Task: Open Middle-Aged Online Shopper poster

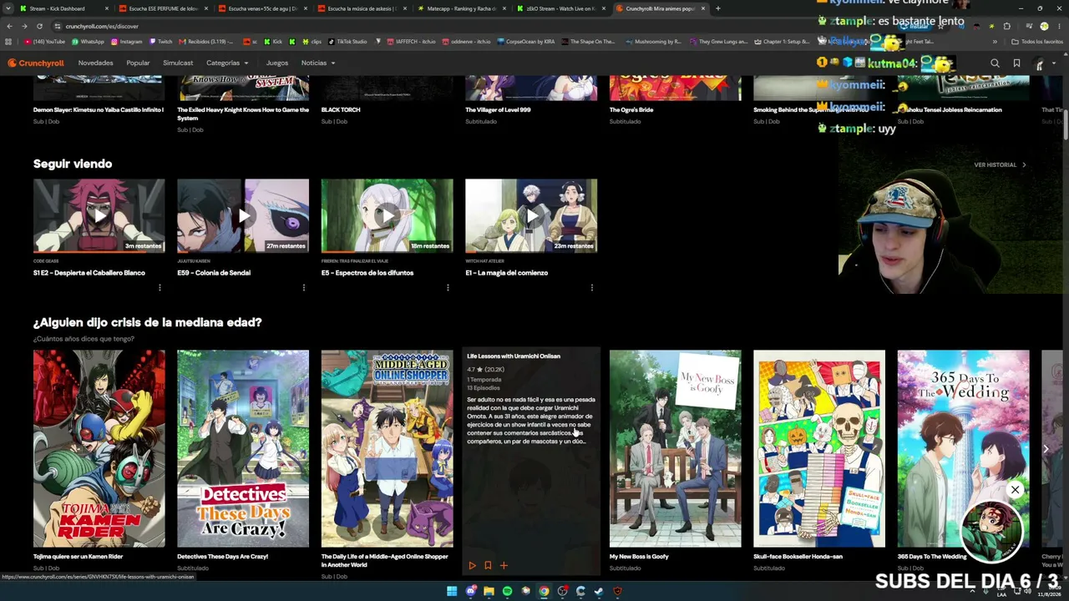Action: [388, 448]
